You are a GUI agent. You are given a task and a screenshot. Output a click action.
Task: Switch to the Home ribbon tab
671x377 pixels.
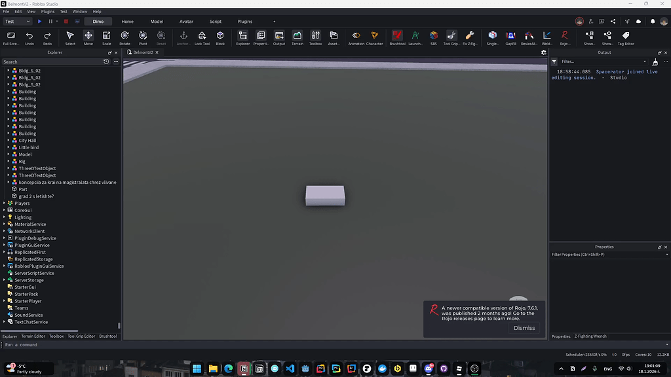pyautogui.click(x=128, y=22)
